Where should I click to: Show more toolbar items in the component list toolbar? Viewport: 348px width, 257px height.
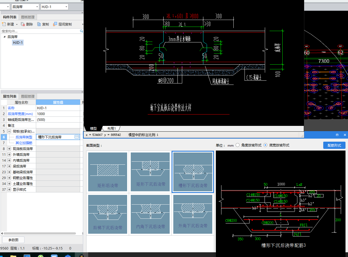tap(82, 24)
